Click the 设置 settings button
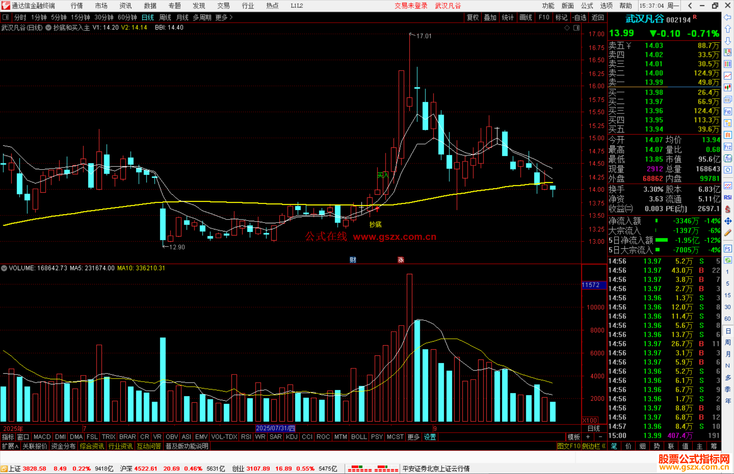 pyautogui.click(x=430, y=437)
